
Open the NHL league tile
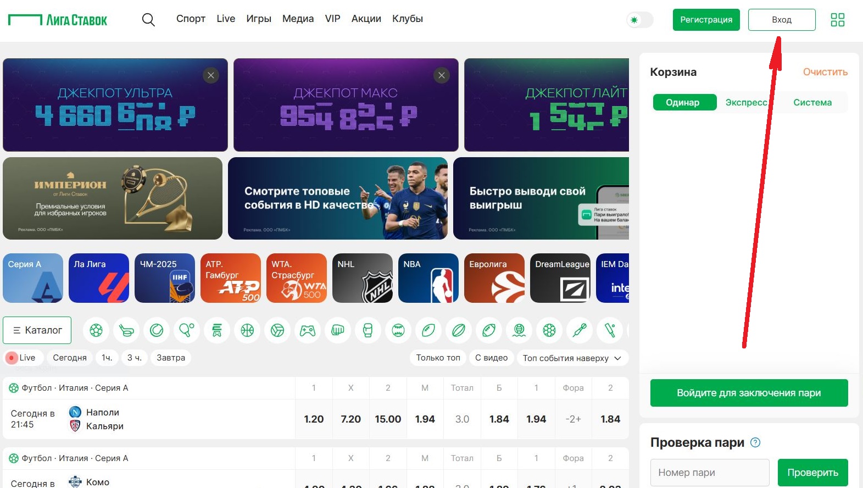click(363, 278)
